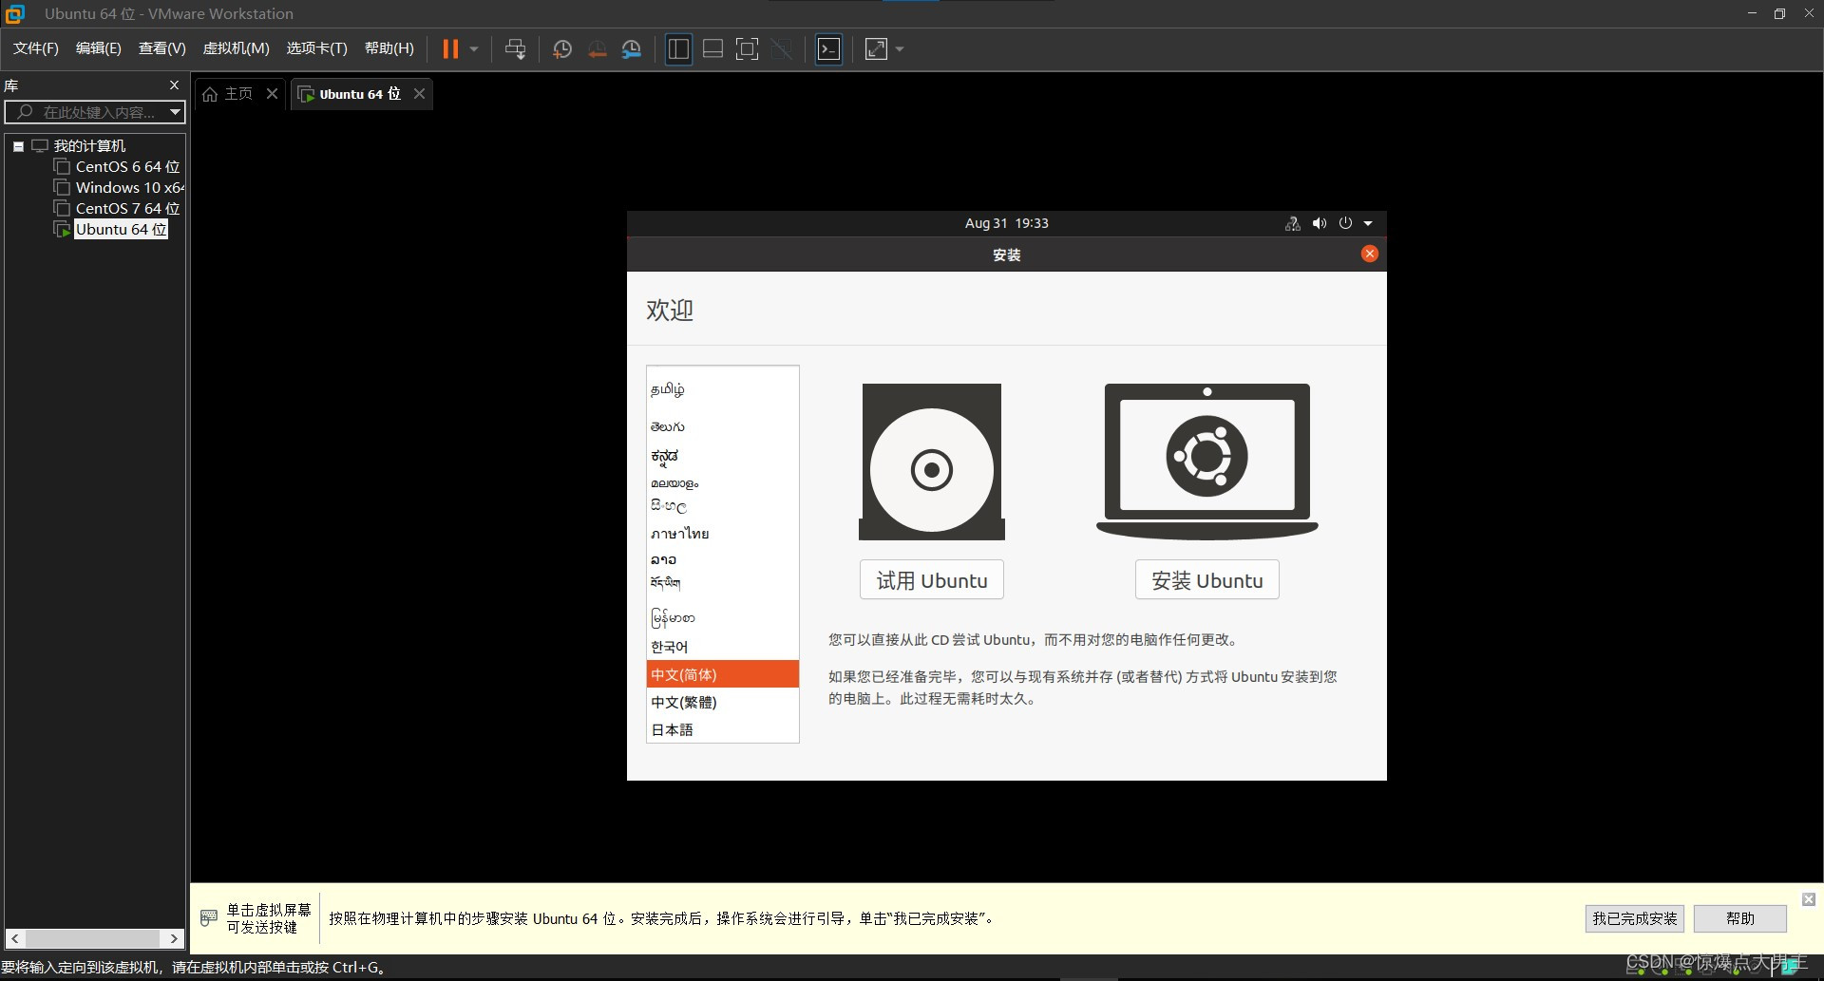The image size is (1824, 981).
Task: Click the 试用 Ubuntu button
Action: 932,580
